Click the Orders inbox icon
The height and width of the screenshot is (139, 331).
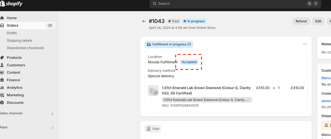point(2,25)
